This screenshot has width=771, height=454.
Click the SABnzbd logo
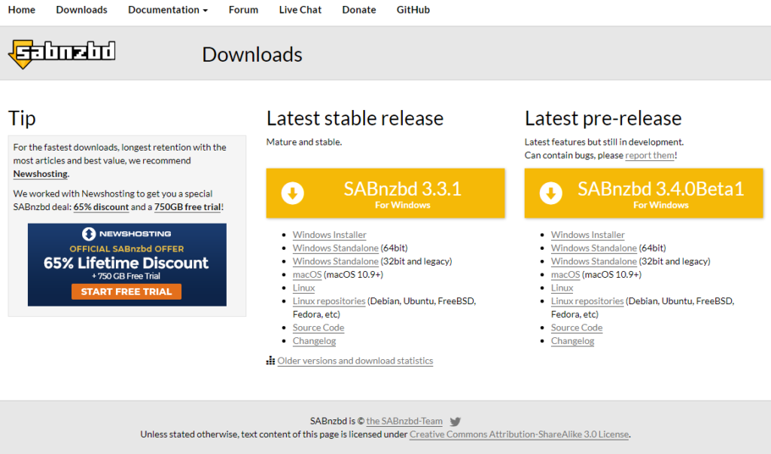tap(62, 53)
